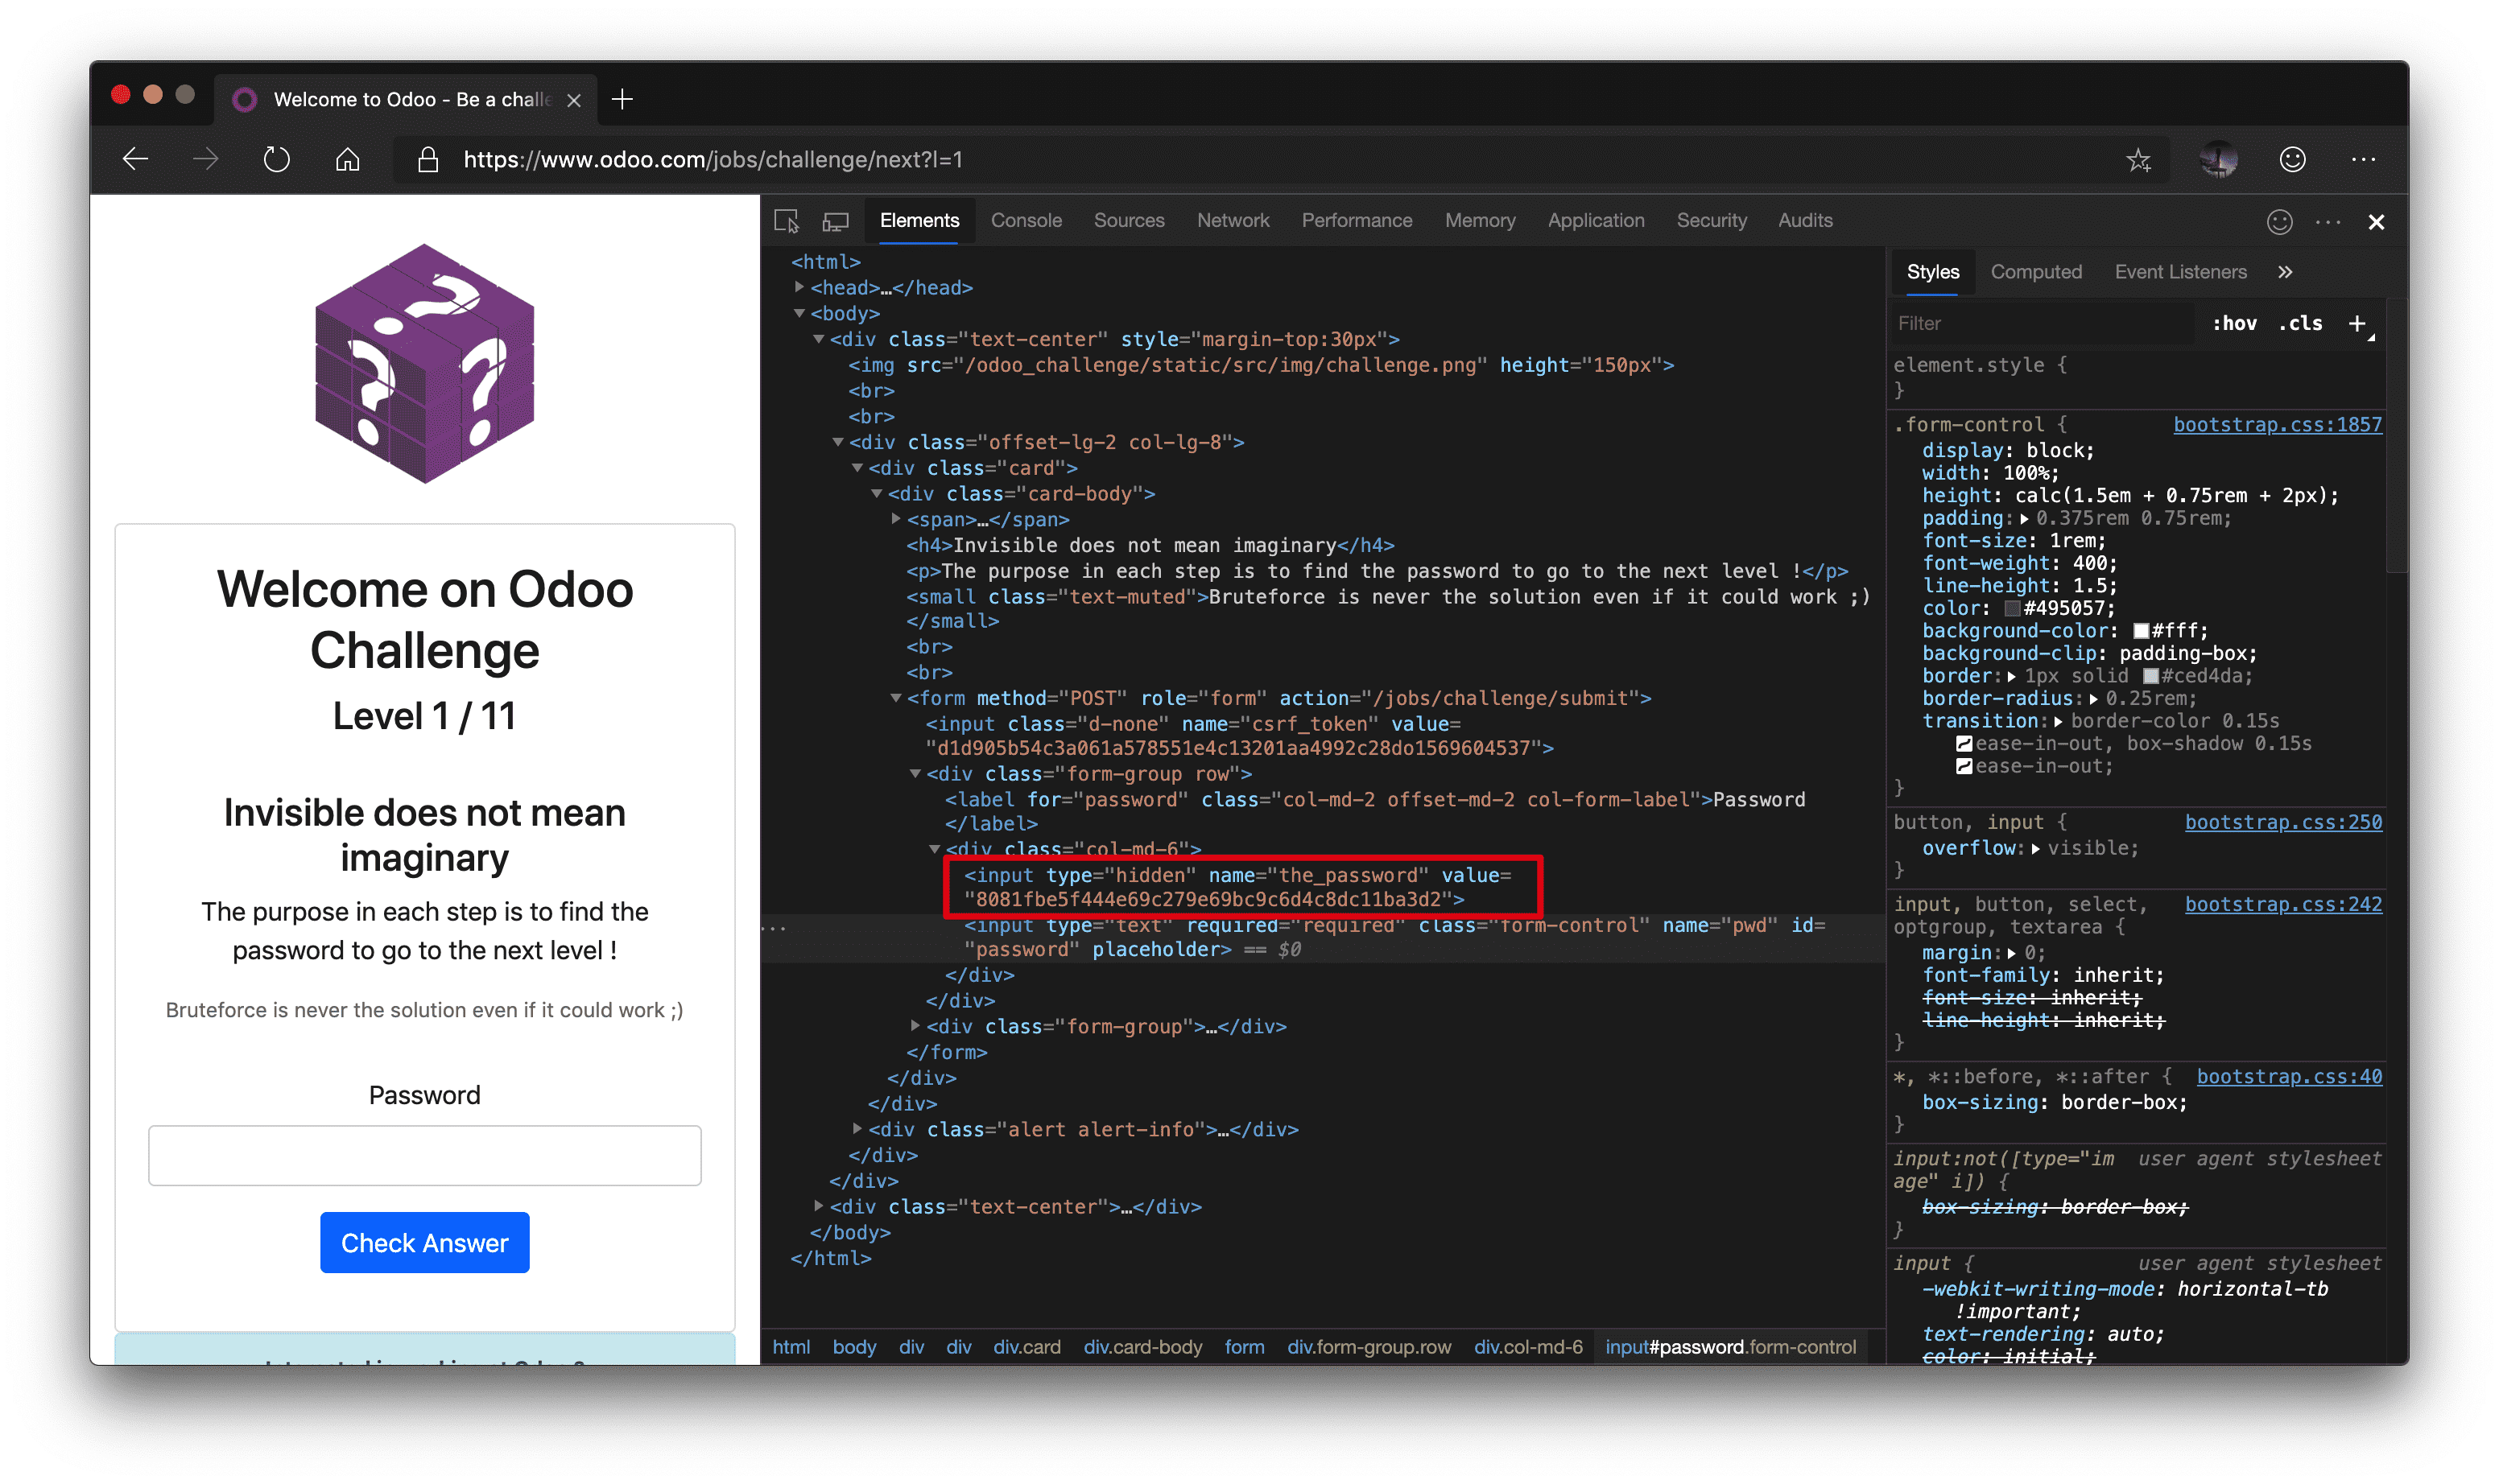Viewport: 2499px width, 1484px height.
Task: Open the Sources tab
Action: tap(1129, 221)
